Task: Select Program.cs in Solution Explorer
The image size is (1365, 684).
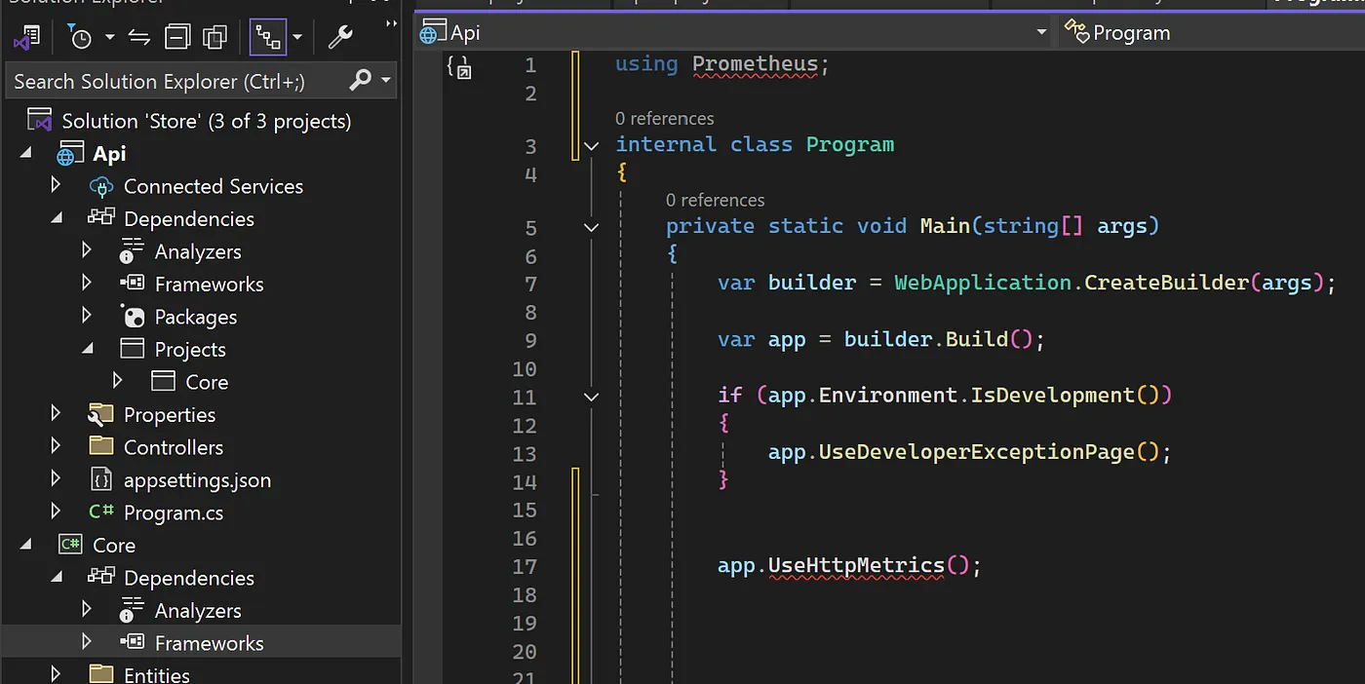Action: pos(174,513)
